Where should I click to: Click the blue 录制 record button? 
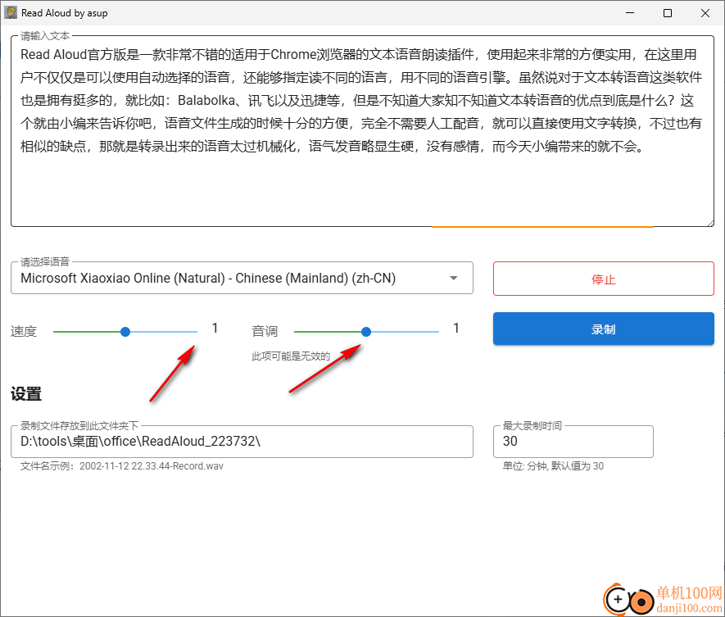tap(604, 329)
